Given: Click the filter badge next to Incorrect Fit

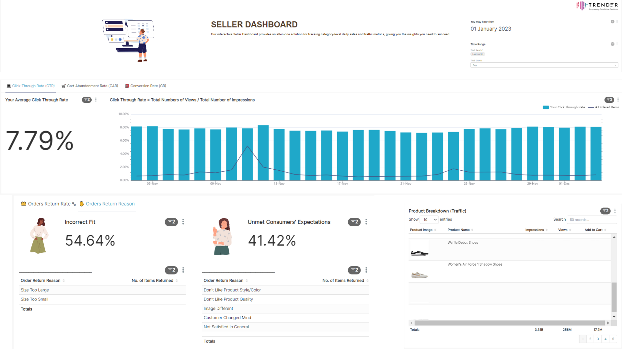Looking at the screenshot, I should click(x=171, y=222).
